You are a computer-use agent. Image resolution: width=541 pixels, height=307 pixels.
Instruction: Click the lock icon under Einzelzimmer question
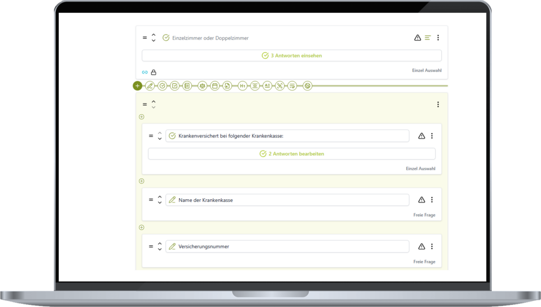[154, 72]
